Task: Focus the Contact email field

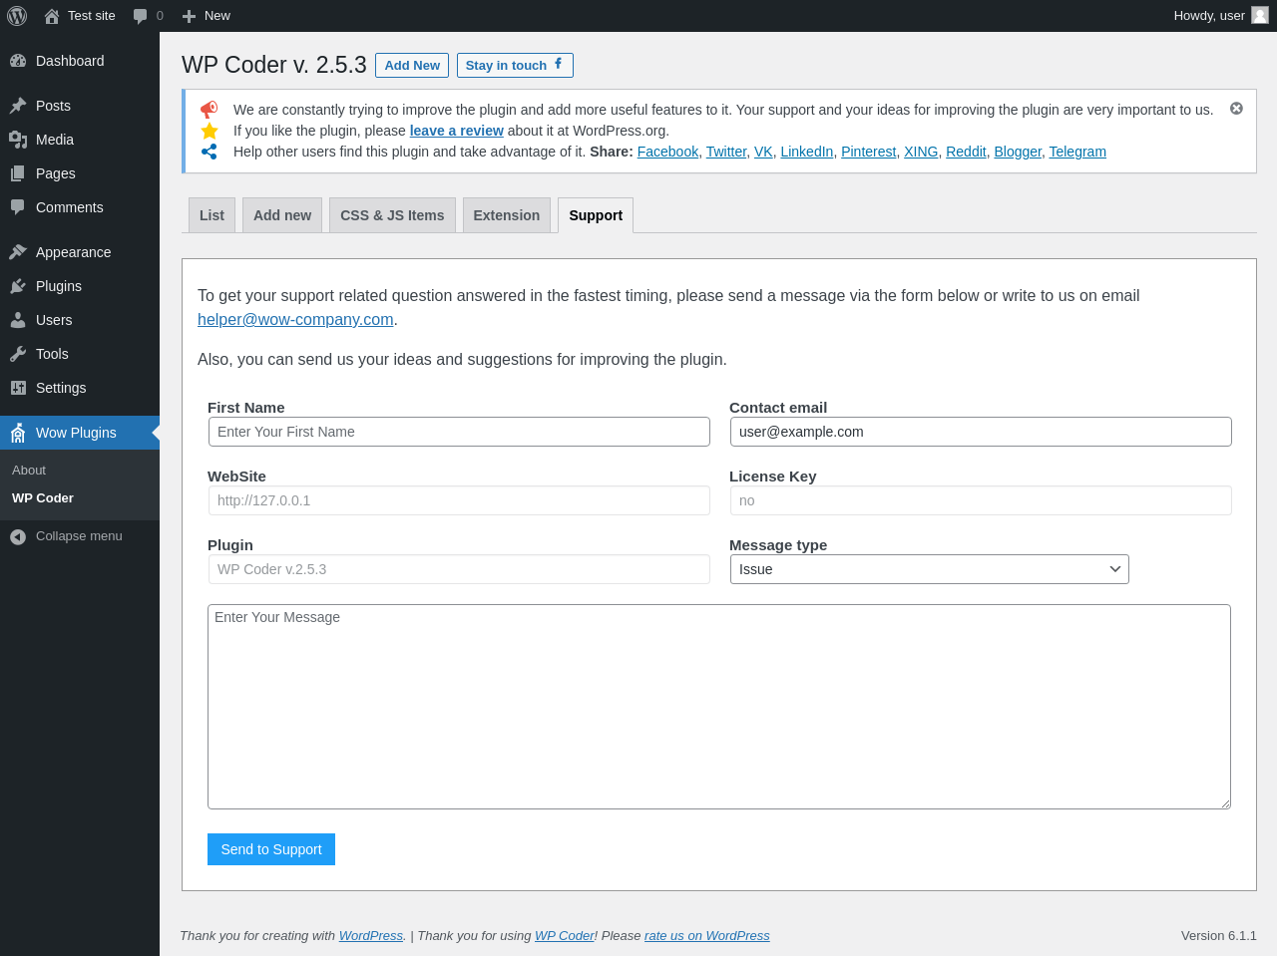Action: point(981,432)
